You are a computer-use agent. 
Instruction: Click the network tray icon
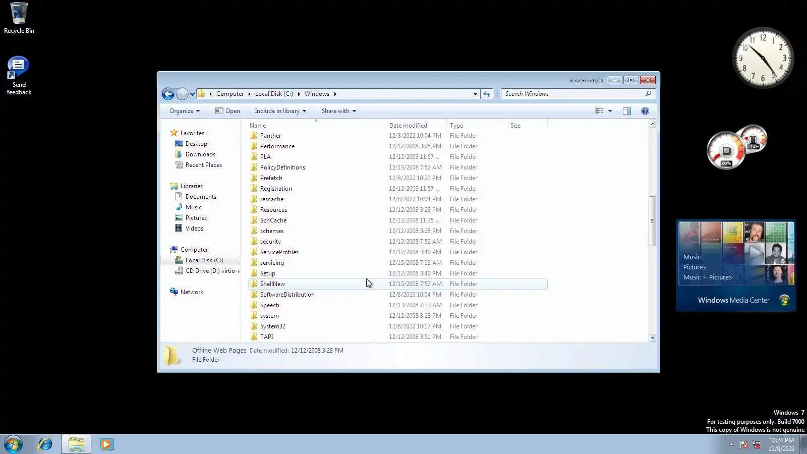tap(756, 444)
